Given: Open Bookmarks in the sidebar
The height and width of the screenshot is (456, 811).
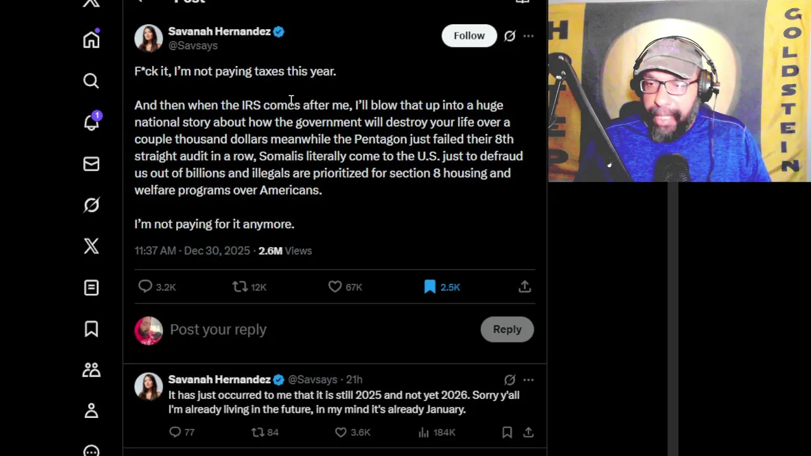Looking at the screenshot, I should [91, 329].
